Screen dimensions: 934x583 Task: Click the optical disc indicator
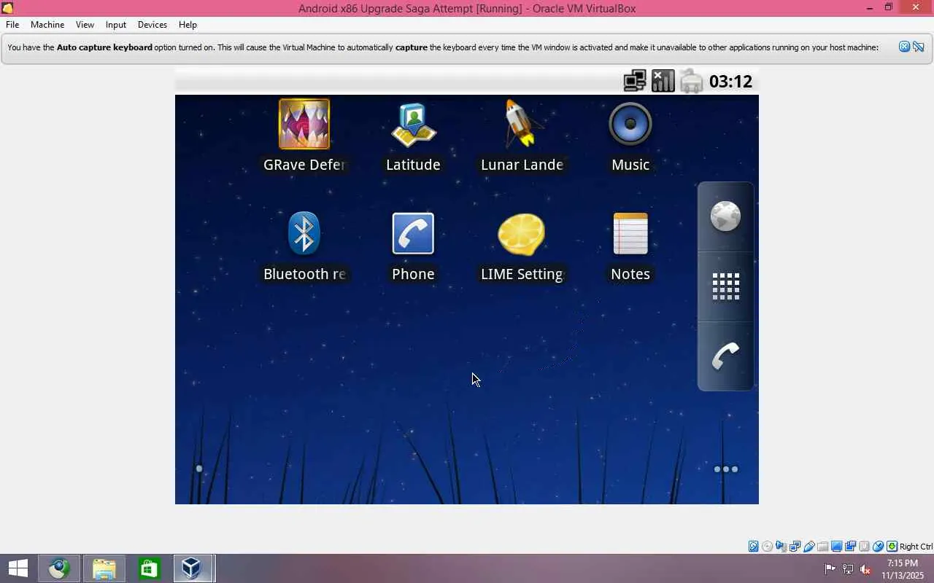click(x=768, y=547)
